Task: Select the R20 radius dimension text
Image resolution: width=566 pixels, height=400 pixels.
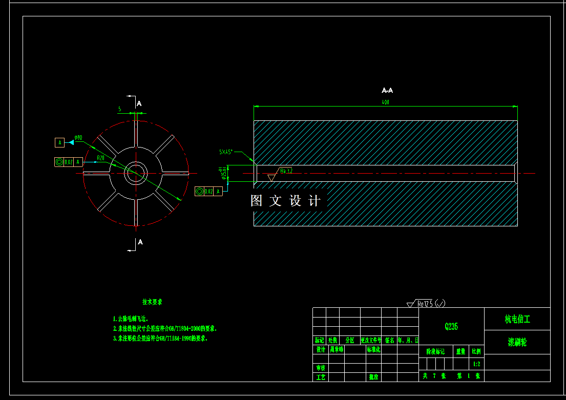Action: click(101, 158)
